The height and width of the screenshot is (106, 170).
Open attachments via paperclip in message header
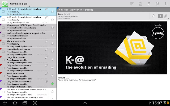pyautogui.click(x=165, y=16)
